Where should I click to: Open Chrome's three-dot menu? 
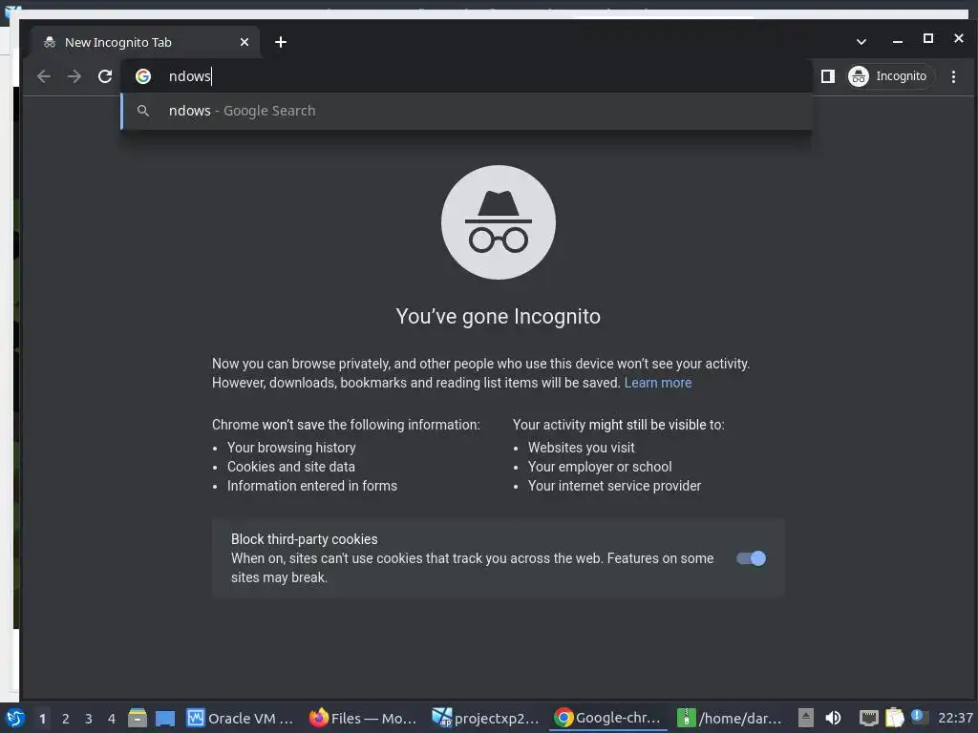pyautogui.click(x=953, y=76)
